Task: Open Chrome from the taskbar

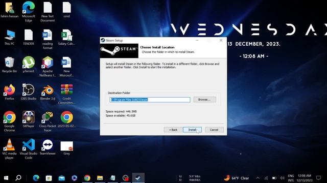Action: 87,178
